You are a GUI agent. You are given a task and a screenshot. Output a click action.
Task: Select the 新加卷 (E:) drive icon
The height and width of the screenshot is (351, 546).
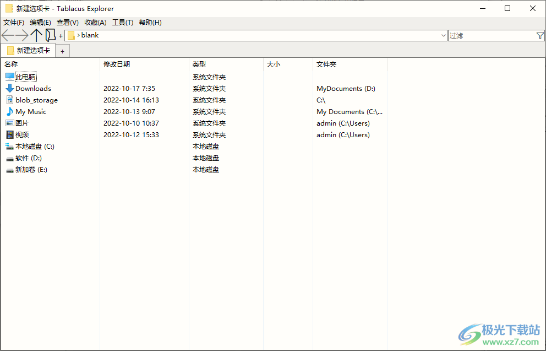pyautogui.click(x=10, y=170)
